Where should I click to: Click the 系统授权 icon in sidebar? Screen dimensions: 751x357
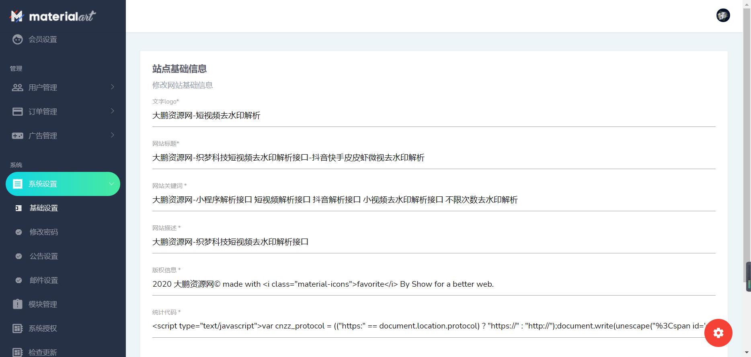point(17,328)
